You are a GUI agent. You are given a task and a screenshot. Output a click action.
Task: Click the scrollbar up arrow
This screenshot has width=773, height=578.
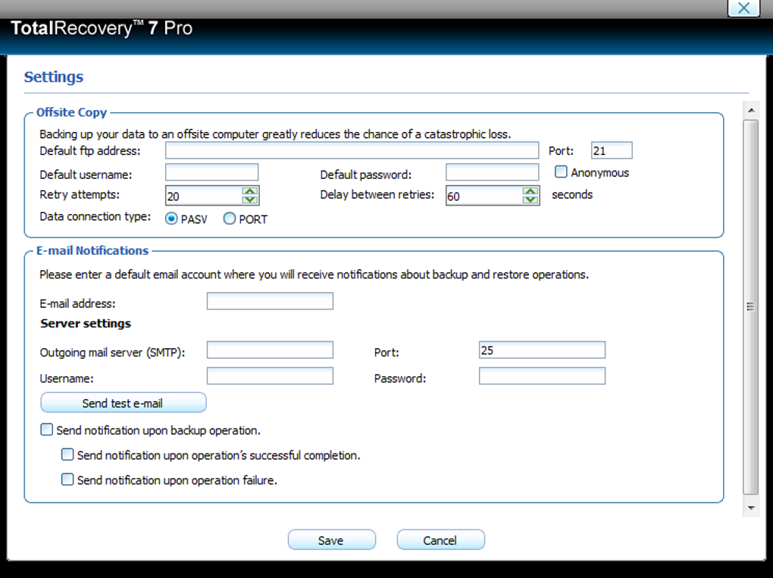751,111
